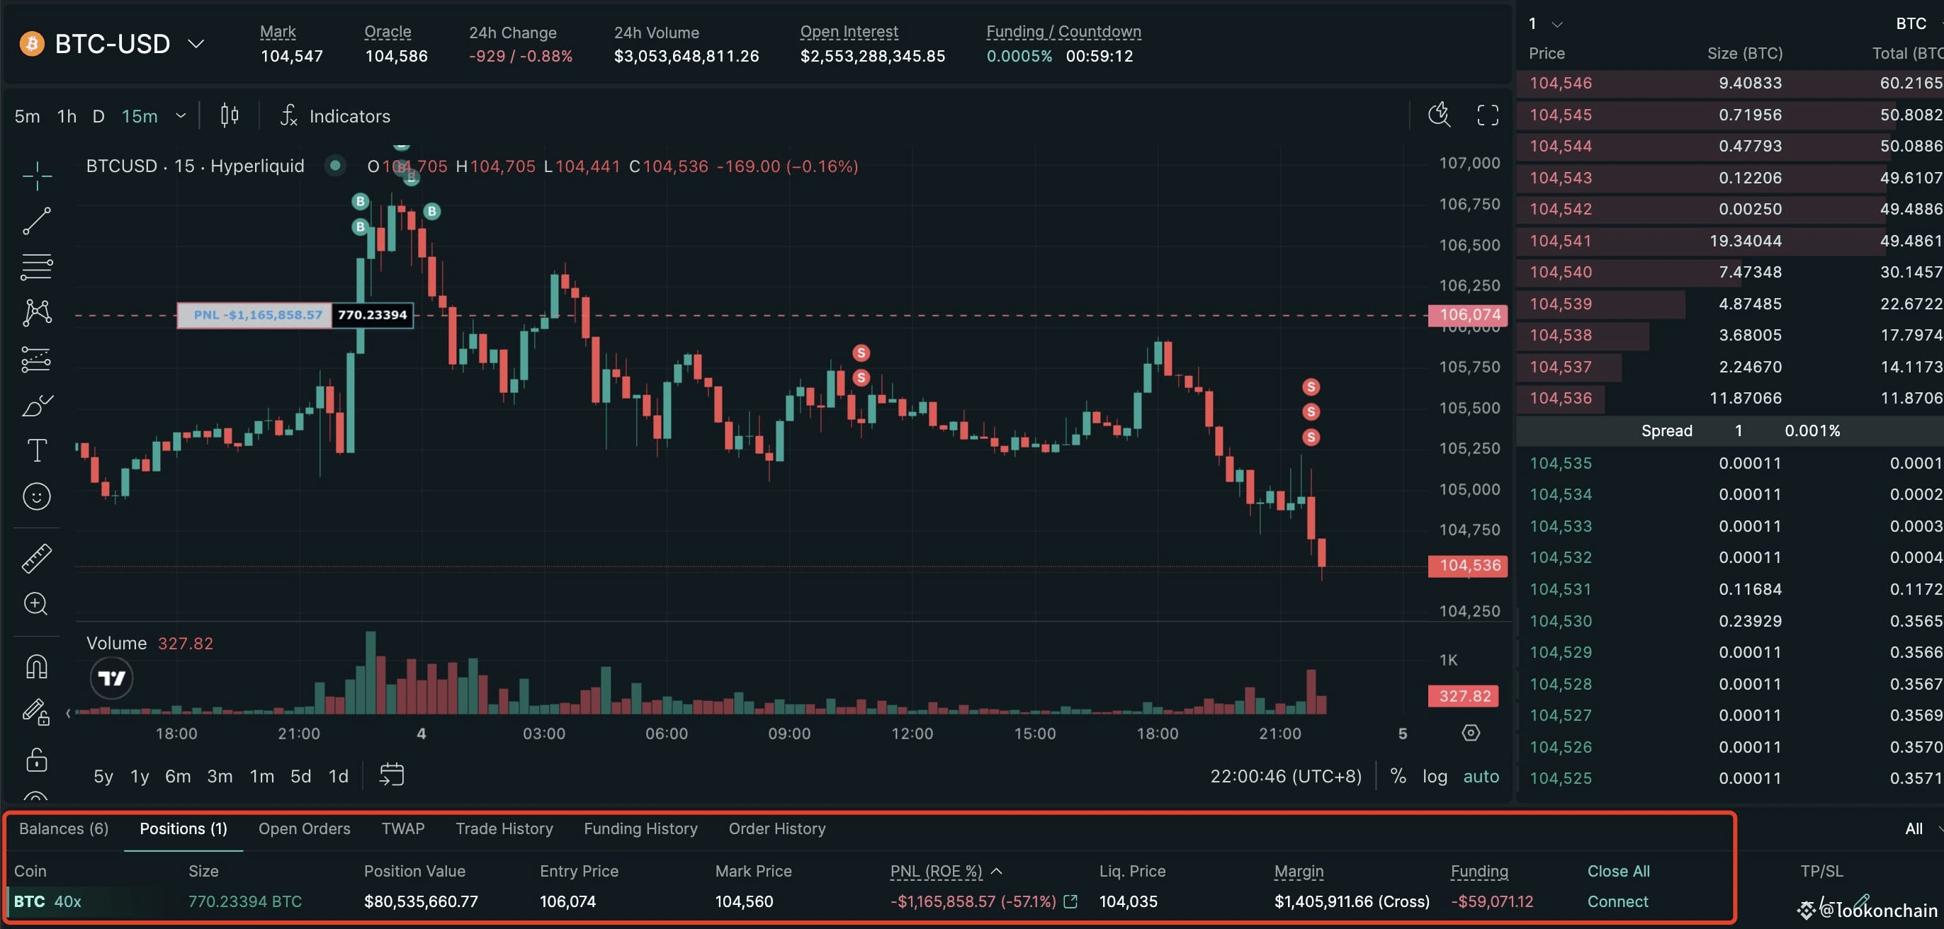
Task: Set chart range to 1d
Action: (338, 776)
